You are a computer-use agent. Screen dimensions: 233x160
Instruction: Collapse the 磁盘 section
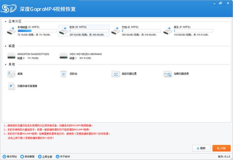click(x=5, y=46)
